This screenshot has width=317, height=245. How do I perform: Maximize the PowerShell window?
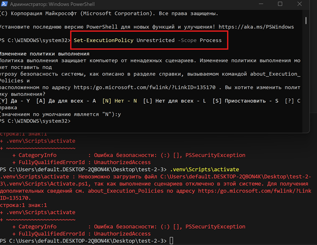pyautogui.click(x=280, y=4)
